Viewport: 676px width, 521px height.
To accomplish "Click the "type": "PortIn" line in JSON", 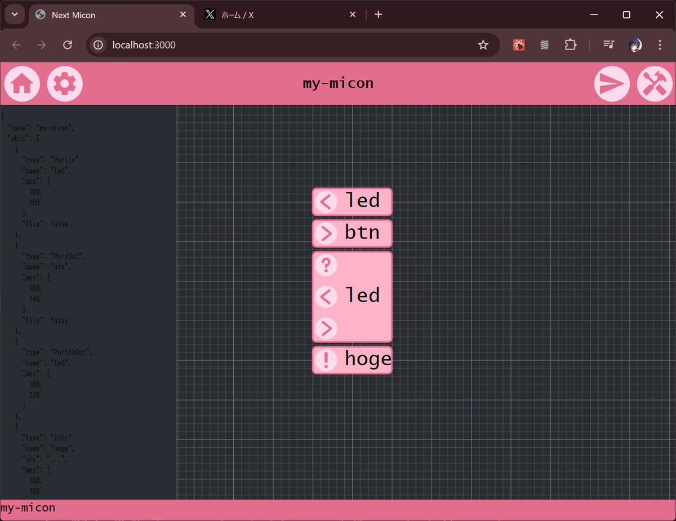I will coord(51,160).
